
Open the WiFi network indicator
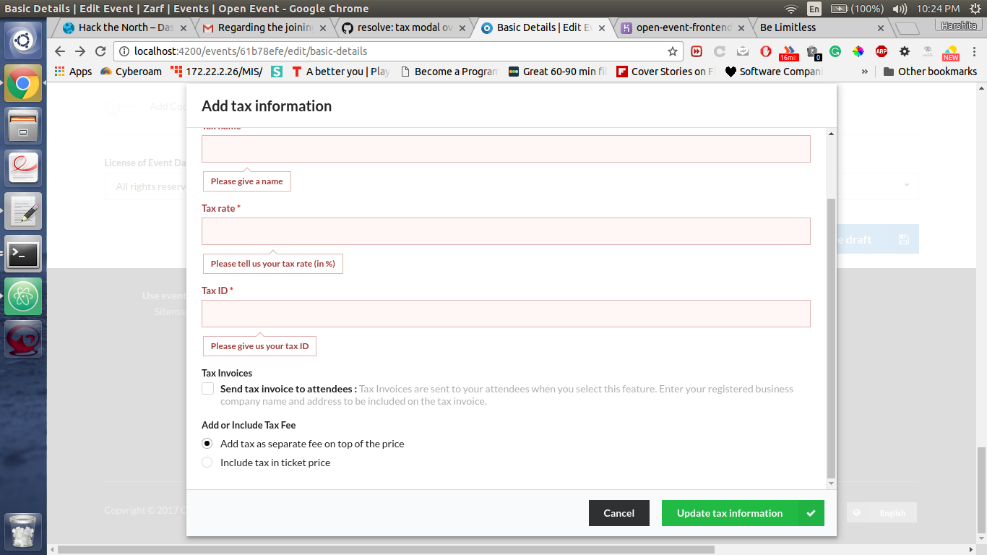(x=791, y=9)
